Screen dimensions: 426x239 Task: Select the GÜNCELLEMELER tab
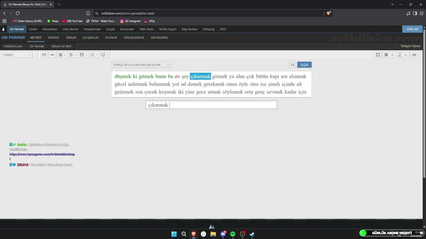point(134,38)
